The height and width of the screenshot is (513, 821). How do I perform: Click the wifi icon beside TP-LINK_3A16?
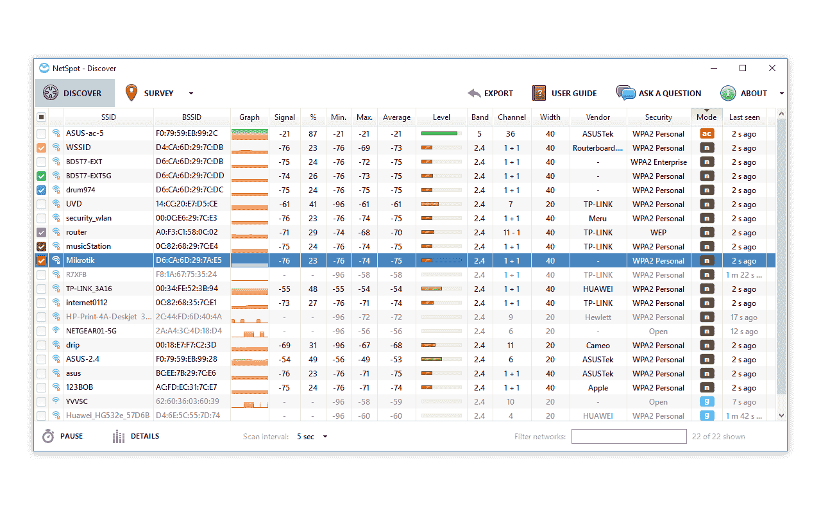coord(56,289)
